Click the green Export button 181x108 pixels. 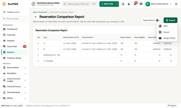pos(170,20)
